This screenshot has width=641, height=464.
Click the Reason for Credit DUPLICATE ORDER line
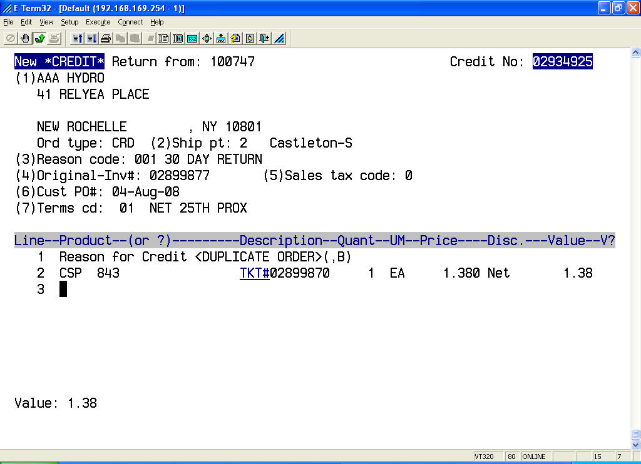[x=205, y=257]
